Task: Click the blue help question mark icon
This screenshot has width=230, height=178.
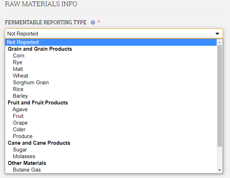Action: point(93,22)
